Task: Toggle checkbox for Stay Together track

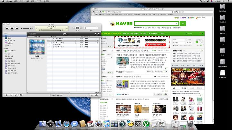Action: [54, 47]
